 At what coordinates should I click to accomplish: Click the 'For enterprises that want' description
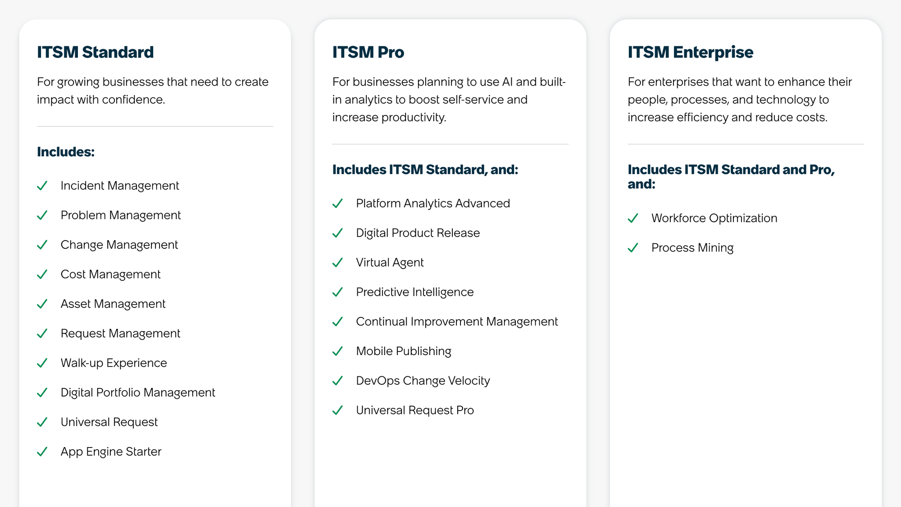pos(740,100)
